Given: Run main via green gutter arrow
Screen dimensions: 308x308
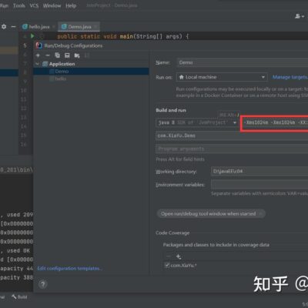Looking at the screenshot, I should click(32, 36).
